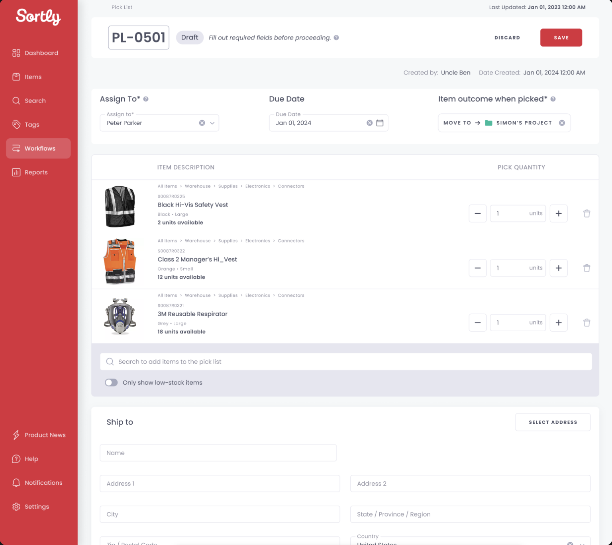This screenshot has width=612, height=545.
Task: Expand the Assign to dropdown
Action: [212, 123]
